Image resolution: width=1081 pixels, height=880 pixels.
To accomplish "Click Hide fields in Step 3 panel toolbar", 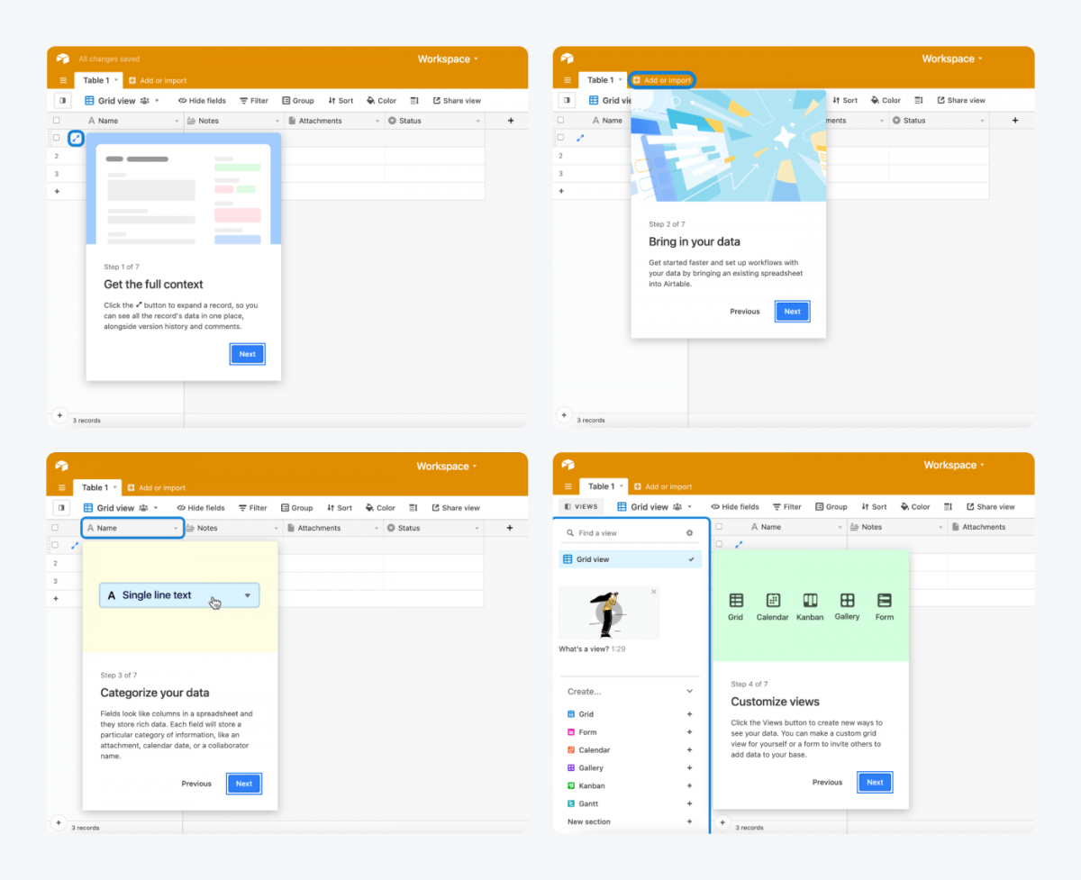I will point(201,508).
